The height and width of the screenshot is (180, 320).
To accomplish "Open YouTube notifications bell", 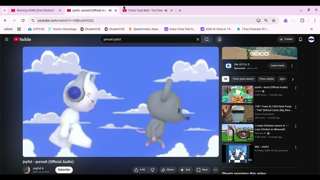I will [x=300, y=39].
